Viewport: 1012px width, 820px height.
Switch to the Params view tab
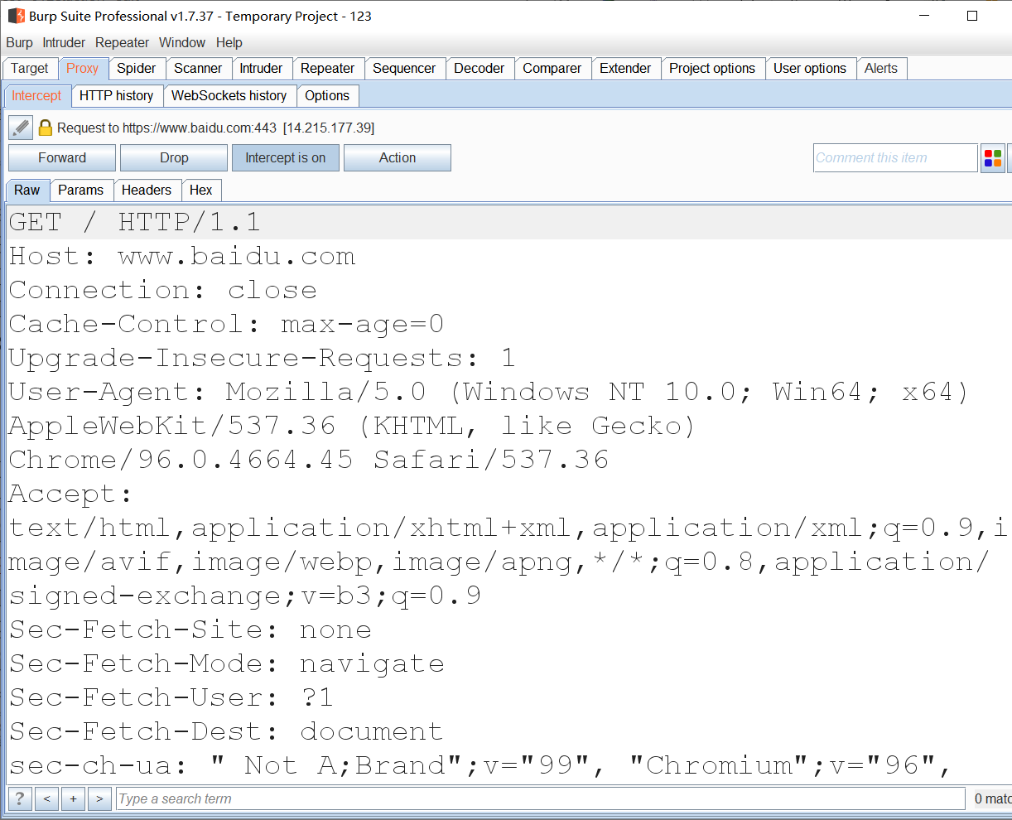click(x=81, y=190)
